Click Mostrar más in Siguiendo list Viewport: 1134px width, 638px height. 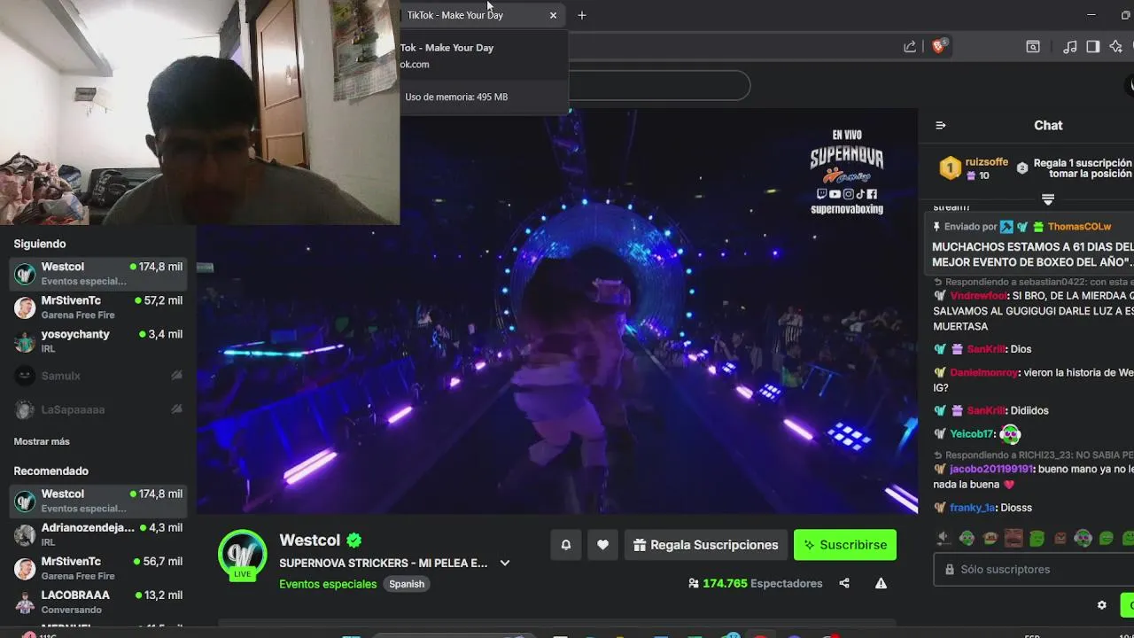[42, 441]
